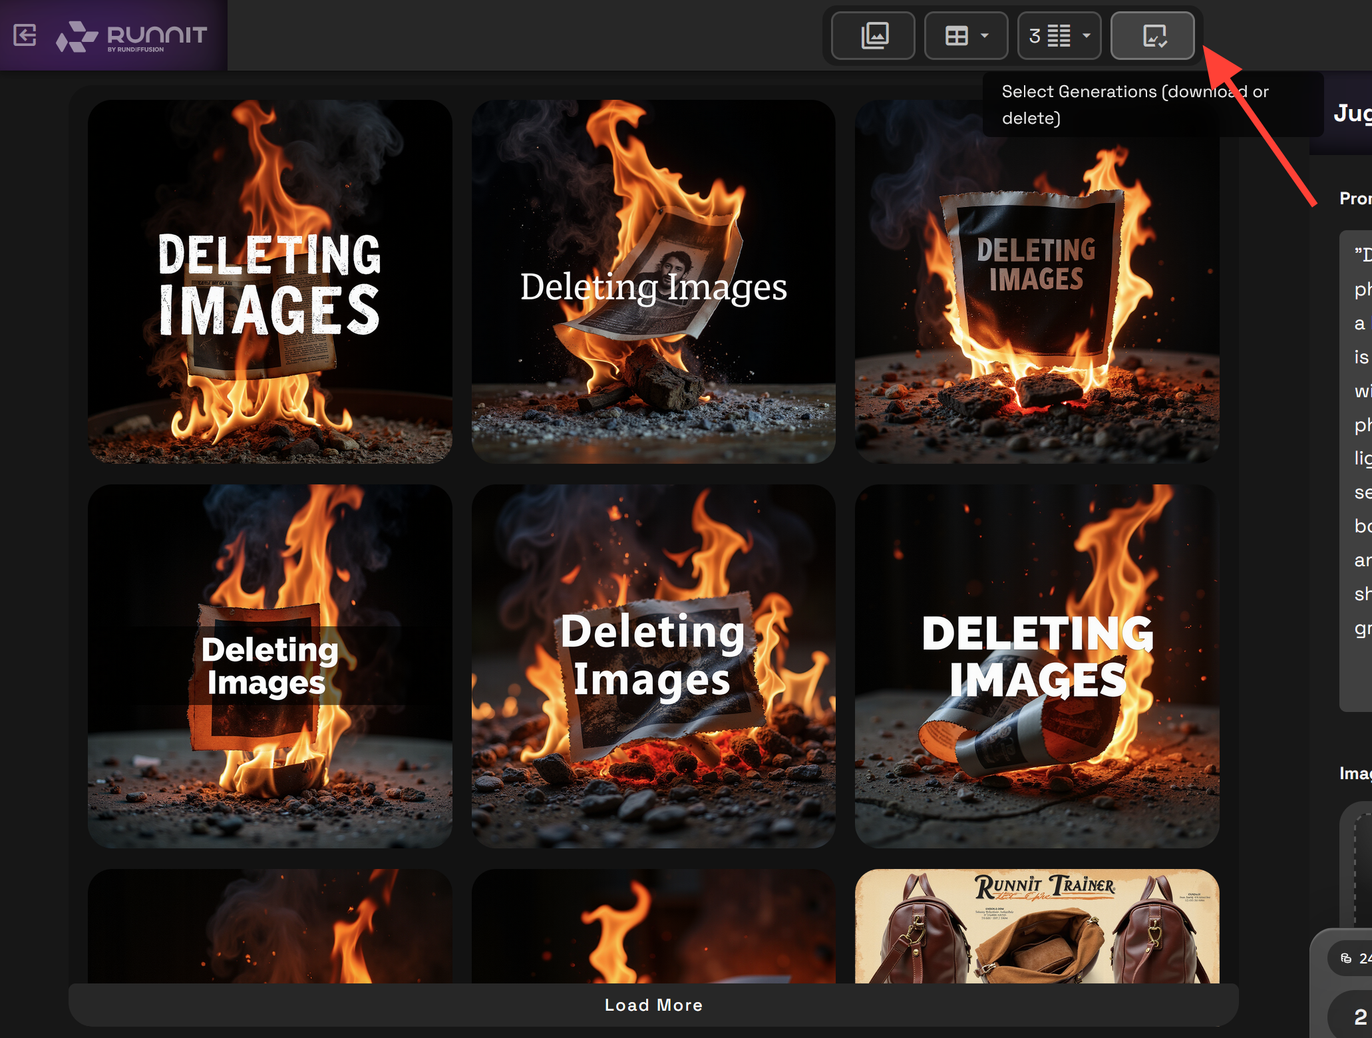The width and height of the screenshot is (1372, 1038).
Task: Open the image gallery toolbar button
Action: (x=873, y=36)
